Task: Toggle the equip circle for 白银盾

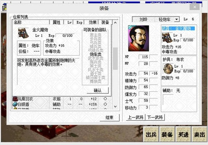Action: [105, 104]
